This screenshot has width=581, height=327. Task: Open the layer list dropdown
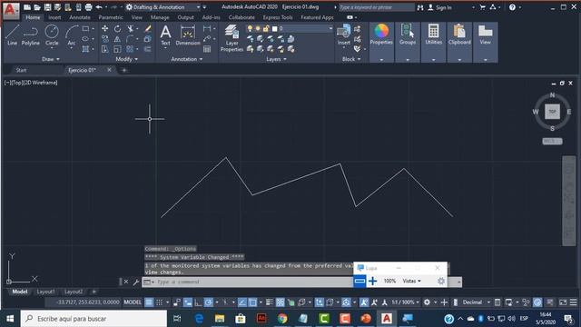[x=289, y=28]
